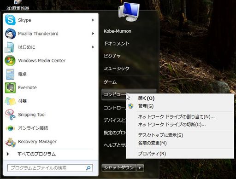Expand the すべてのプログラム arrow
Image resolution: width=236 pixels, height=179 pixels.
pyautogui.click(x=8, y=154)
